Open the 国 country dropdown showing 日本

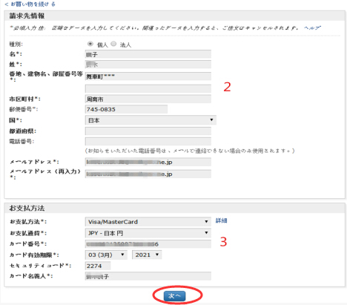tap(151, 120)
